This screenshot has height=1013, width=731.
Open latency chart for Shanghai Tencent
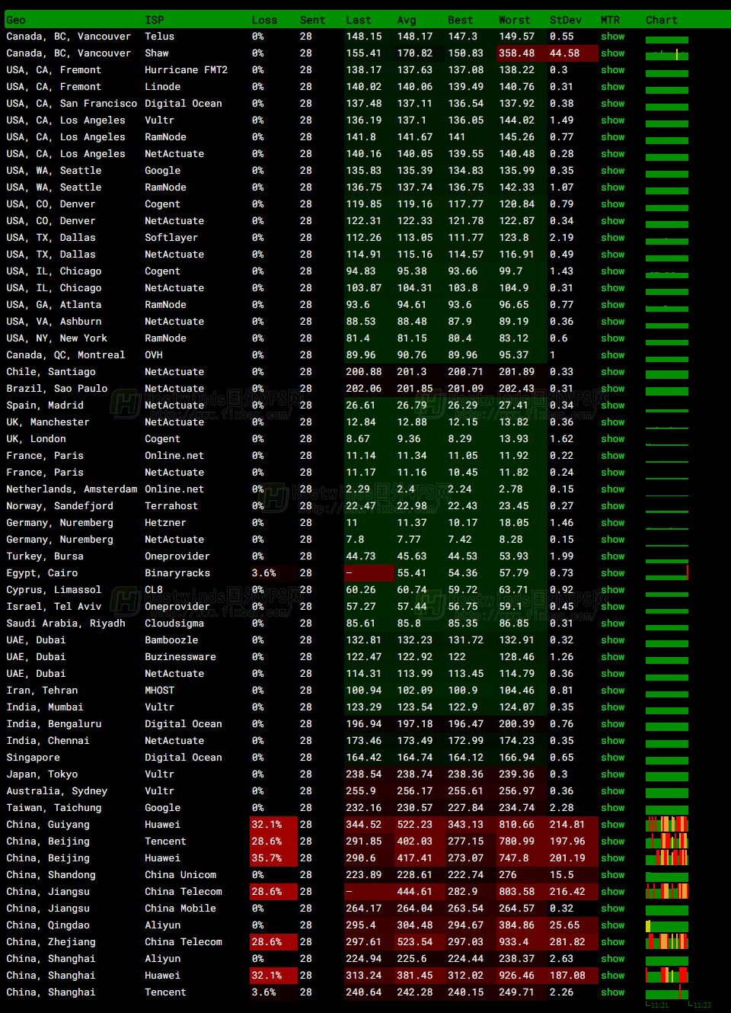click(667, 992)
